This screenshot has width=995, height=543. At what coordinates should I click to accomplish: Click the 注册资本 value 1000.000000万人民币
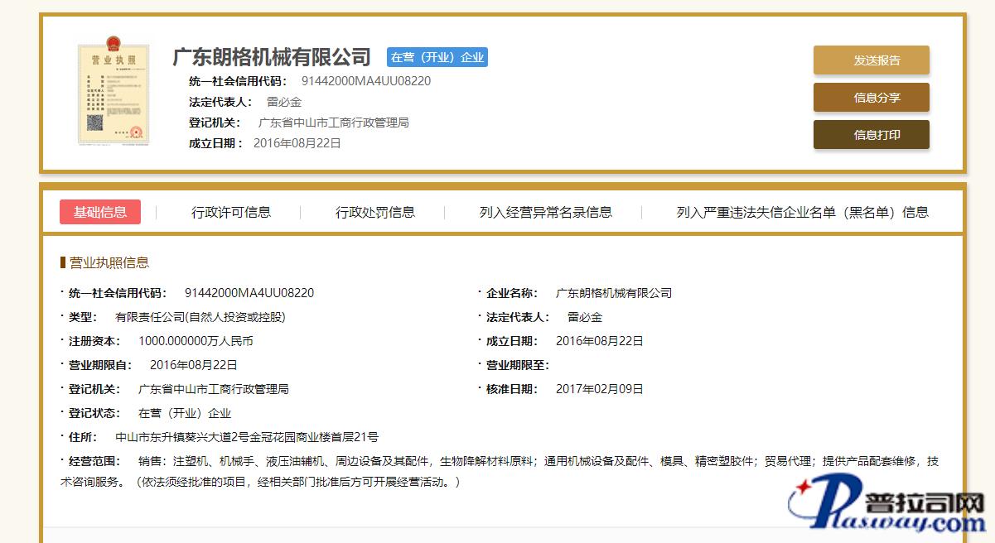pyautogui.click(x=196, y=341)
